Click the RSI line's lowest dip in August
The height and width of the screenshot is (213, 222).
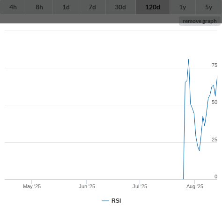coord(199,151)
